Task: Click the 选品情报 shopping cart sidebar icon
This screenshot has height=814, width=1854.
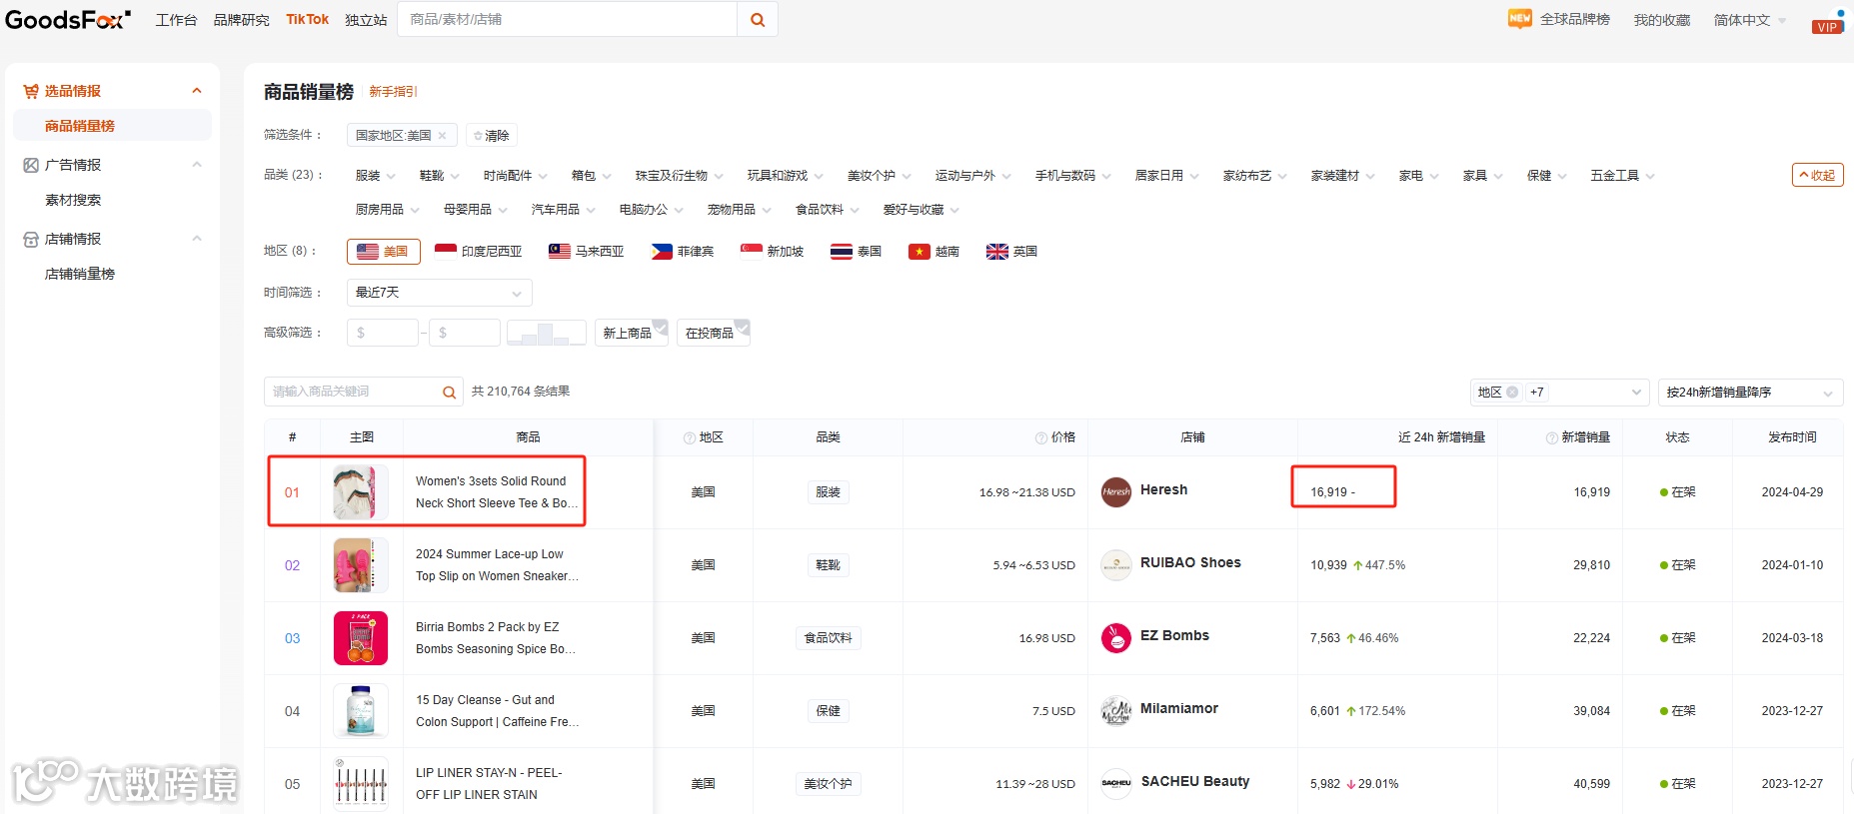Action: (x=31, y=91)
